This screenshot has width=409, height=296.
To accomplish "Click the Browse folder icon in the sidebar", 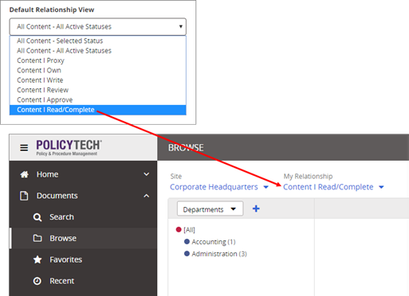I will click(x=37, y=238).
